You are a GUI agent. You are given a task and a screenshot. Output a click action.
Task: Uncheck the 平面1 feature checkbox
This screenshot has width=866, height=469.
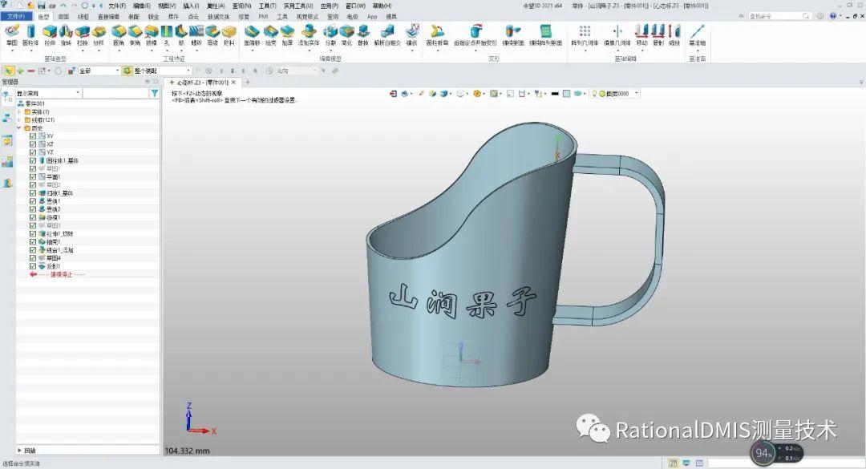point(33,176)
